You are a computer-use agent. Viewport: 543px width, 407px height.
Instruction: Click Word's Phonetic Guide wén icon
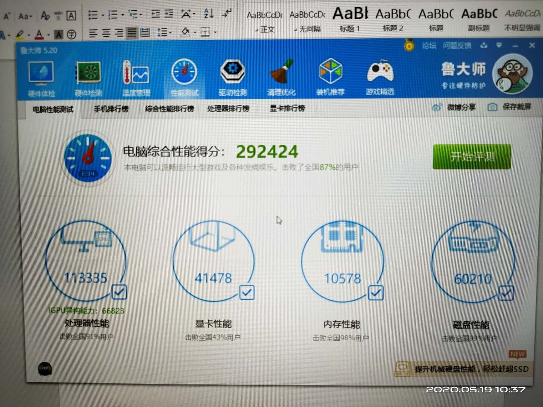58,16
